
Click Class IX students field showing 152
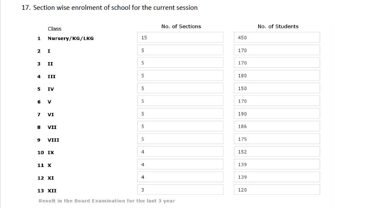(277, 152)
